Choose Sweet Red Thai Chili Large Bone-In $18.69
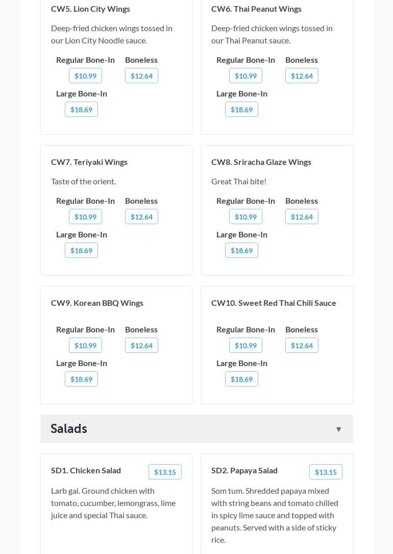The image size is (393, 554). pos(241,379)
